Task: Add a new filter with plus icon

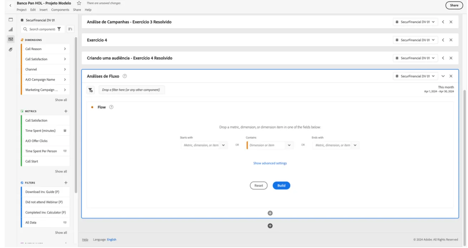Action: [x=66, y=183]
